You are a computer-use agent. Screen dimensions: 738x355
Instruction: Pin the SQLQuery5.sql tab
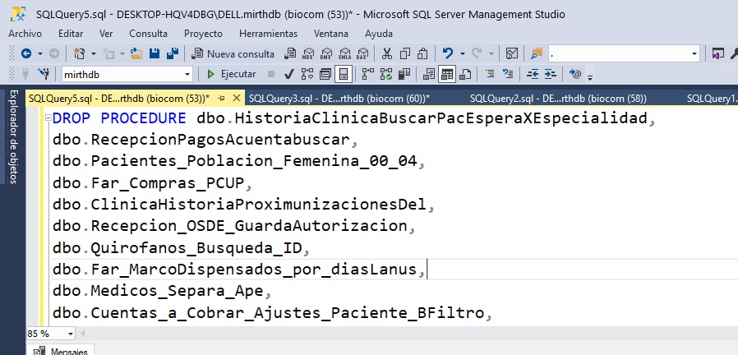pos(221,98)
